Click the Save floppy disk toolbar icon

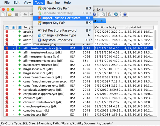click(16, 14)
